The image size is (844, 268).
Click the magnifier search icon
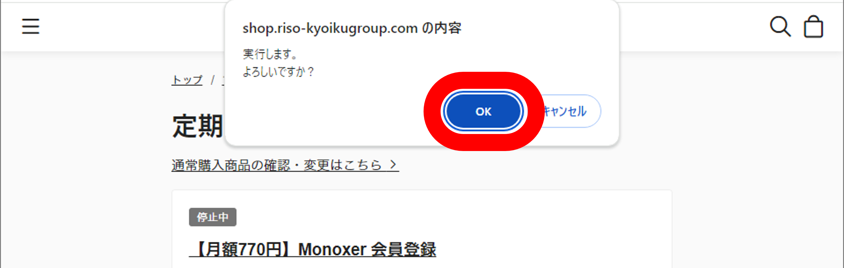pyautogui.click(x=780, y=26)
